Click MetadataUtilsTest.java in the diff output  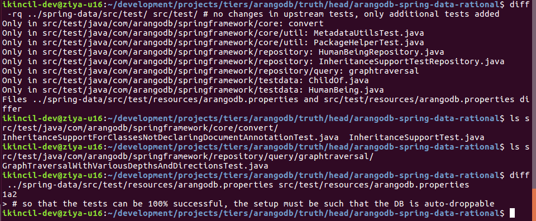pyautogui.click(x=369, y=33)
